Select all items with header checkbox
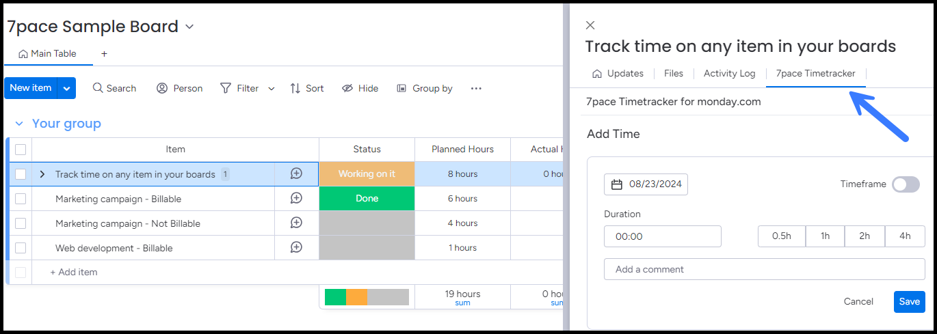The width and height of the screenshot is (937, 334). 21,149
